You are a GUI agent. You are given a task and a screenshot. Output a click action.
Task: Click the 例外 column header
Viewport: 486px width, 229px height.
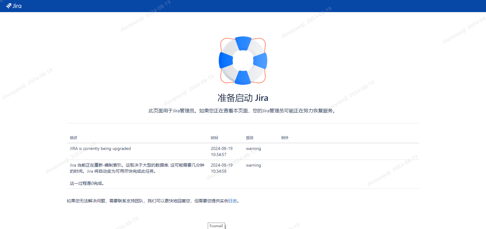[285, 138]
